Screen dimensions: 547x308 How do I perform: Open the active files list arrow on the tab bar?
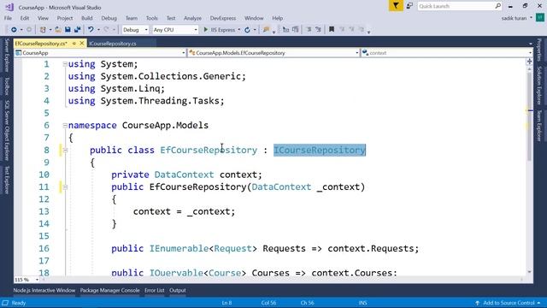(530, 44)
